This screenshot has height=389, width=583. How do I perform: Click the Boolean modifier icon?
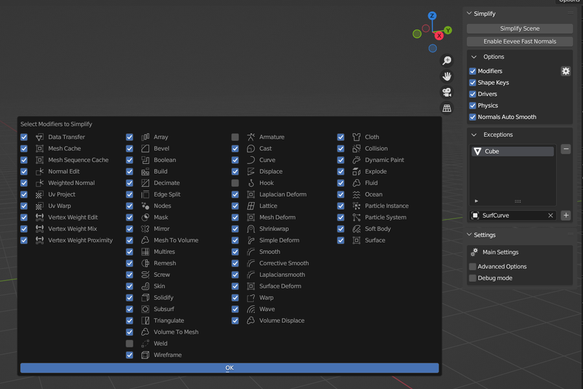pyautogui.click(x=145, y=160)
